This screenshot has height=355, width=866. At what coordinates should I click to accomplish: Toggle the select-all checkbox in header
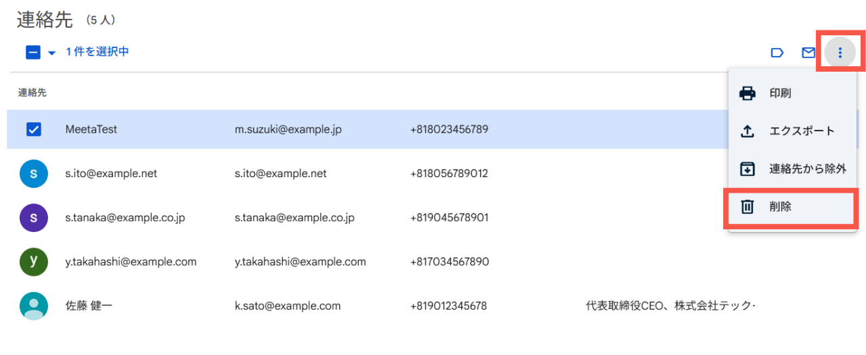[33, 52]
